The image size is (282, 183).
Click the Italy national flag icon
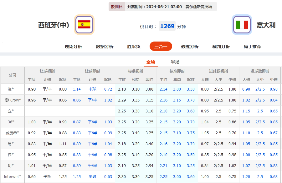[x=242, y=25]
